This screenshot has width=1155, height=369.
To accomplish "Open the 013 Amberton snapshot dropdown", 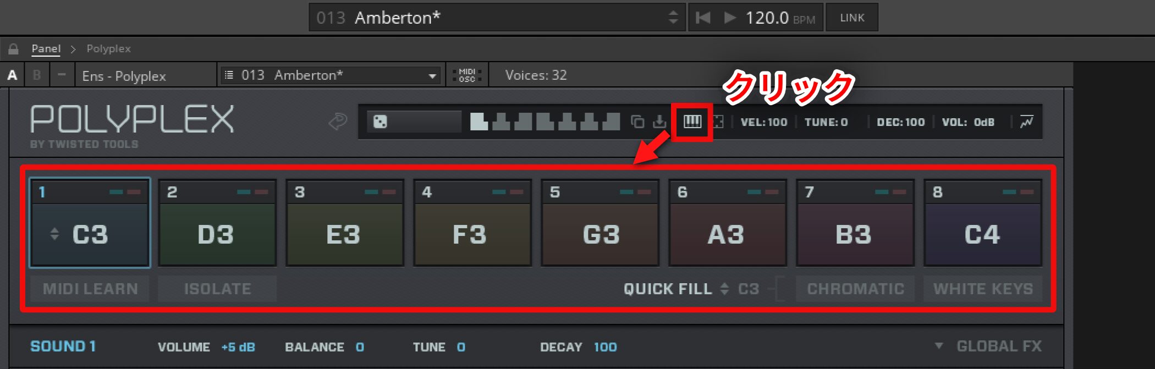I will [331, 75].
